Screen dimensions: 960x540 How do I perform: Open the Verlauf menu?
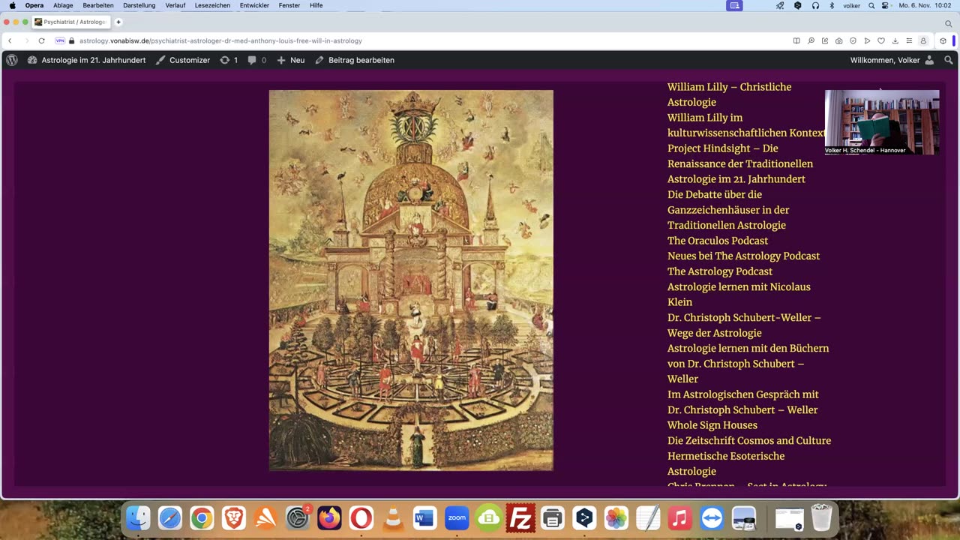(175, 5)
